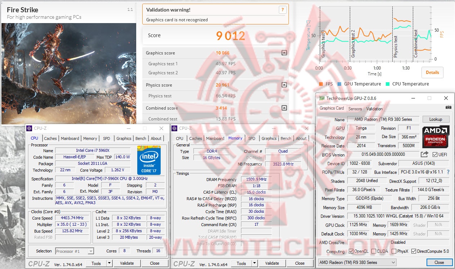This screenshot has height=269, width=455.
Task: Open the GPU selection dropdown in GPU-Z
Action: point(357,263)
